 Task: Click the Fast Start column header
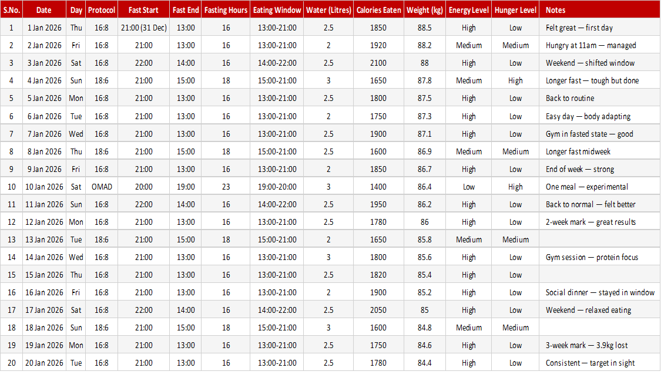click(144, 10)
